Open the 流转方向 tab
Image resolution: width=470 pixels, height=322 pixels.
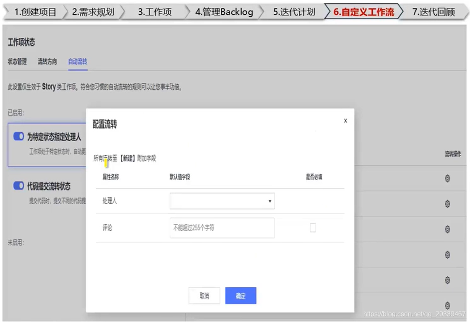47,61
